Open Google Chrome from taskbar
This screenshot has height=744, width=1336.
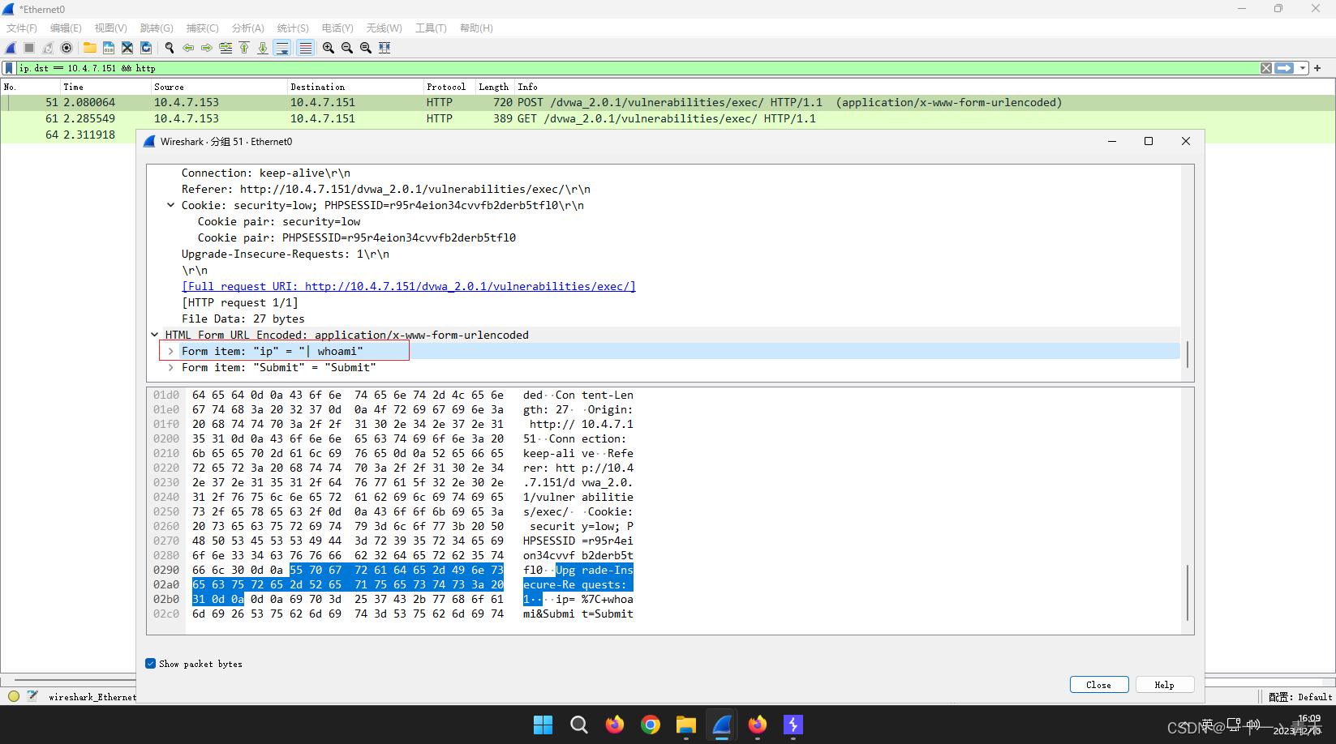pyautogui.click(x=651, y=725)
